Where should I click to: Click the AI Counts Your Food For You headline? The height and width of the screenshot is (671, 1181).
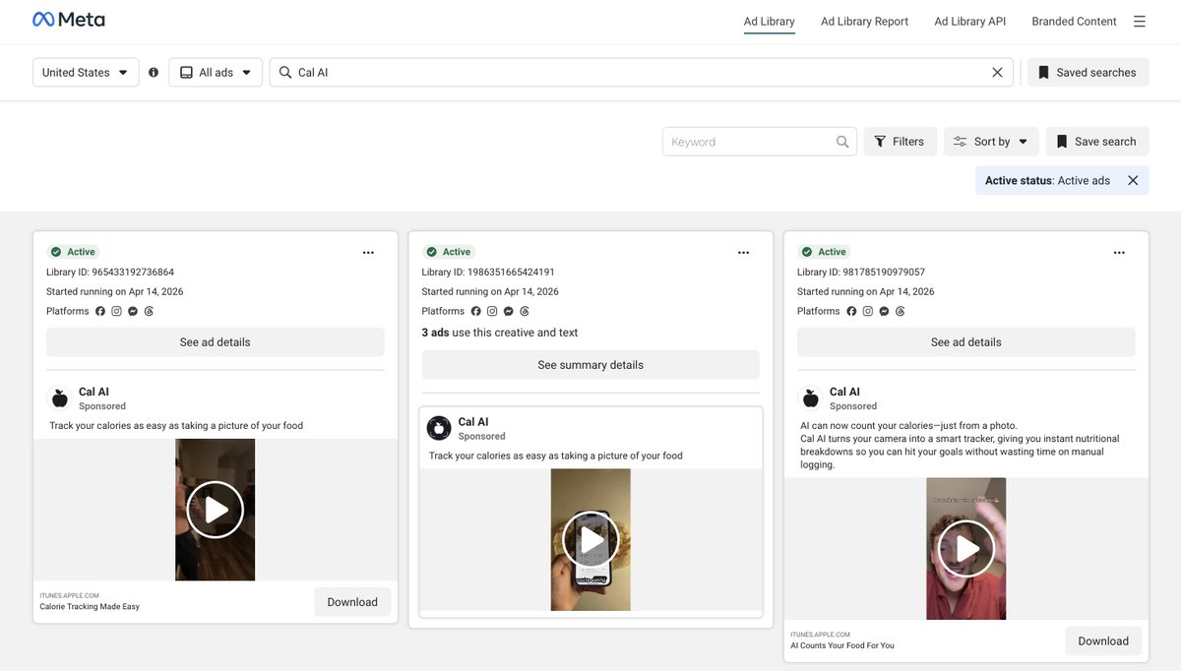(842, 645)
